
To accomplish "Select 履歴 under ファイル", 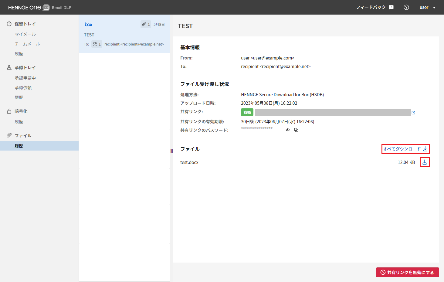I will 39,146.
